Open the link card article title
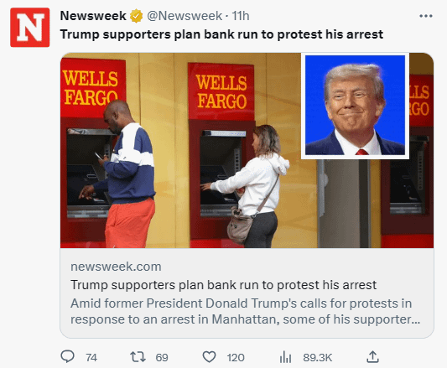 coord(223,285)
